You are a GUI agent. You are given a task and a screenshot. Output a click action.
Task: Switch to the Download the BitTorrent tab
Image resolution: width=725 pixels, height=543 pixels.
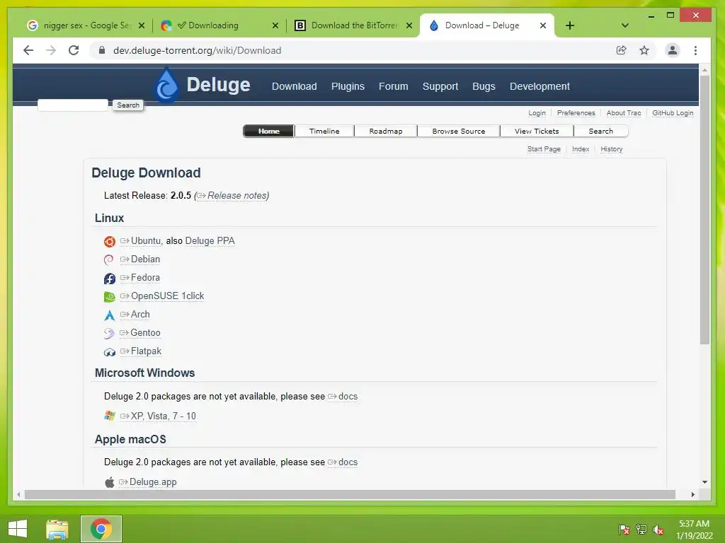353,25
